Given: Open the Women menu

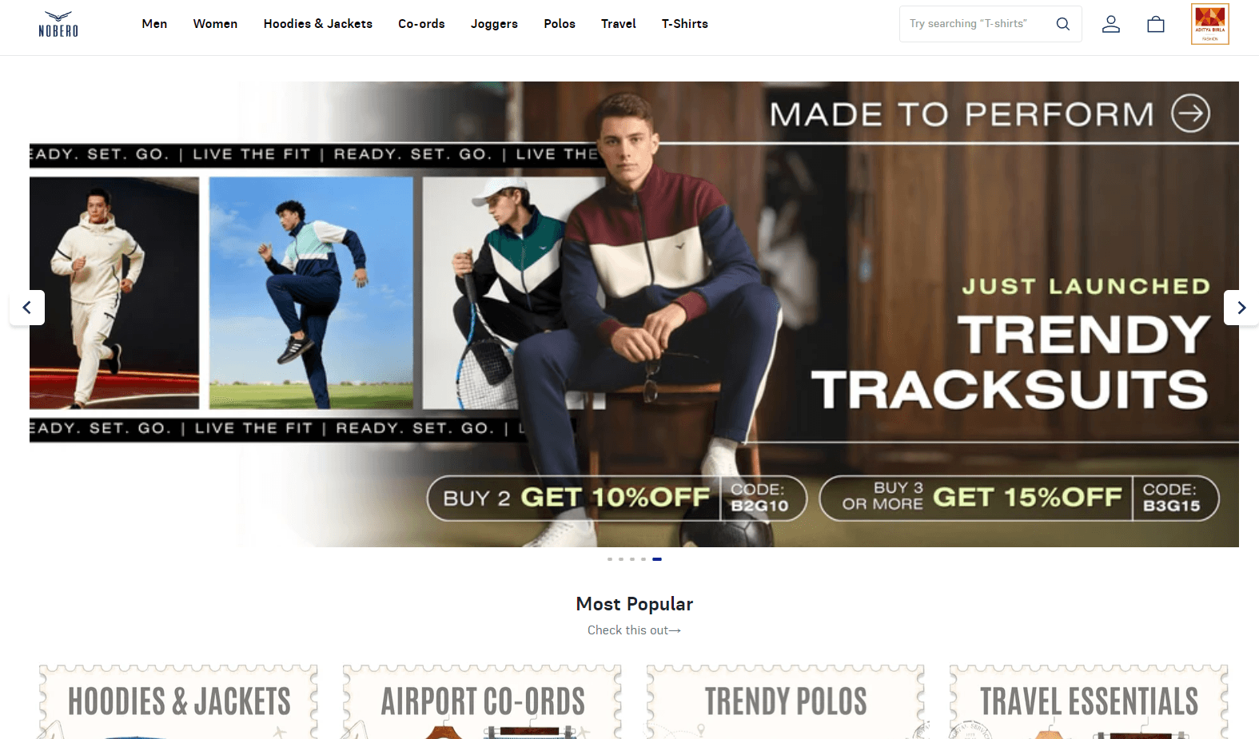Looking at the screenshot, I should pyautogui.click(x=215, y=24).
